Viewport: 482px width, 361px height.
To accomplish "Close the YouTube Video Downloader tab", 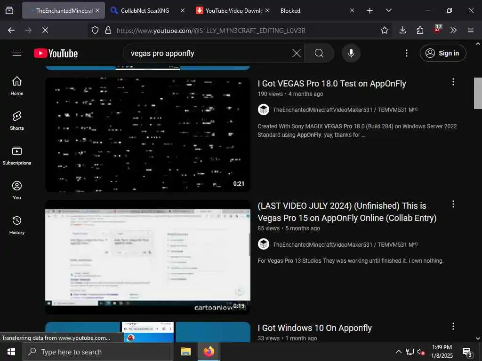I will point(267,10).
